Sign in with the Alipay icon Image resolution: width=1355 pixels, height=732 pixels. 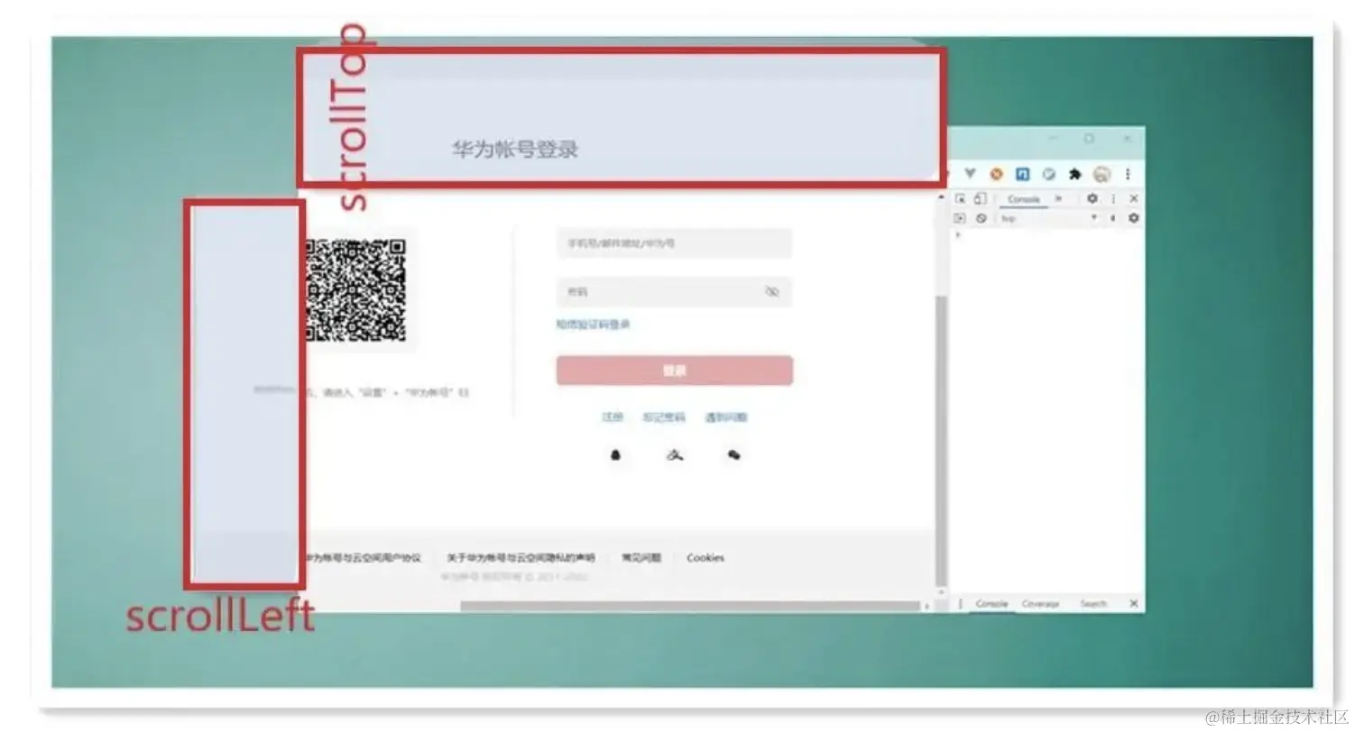(674, 455)
